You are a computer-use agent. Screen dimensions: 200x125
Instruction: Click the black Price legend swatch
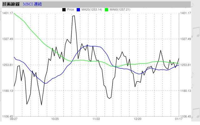[x=64, y=10]
